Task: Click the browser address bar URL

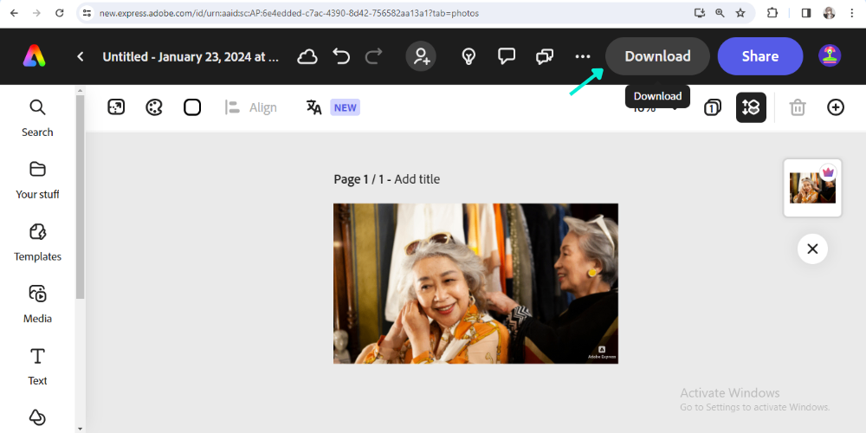Action: click(x=289, y=13)
